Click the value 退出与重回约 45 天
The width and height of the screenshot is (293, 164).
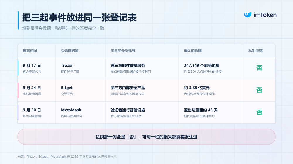[x=201, y=110]
